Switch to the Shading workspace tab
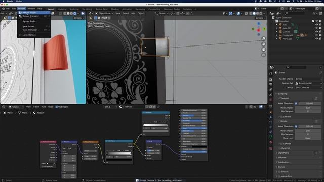 coord(115,9)
